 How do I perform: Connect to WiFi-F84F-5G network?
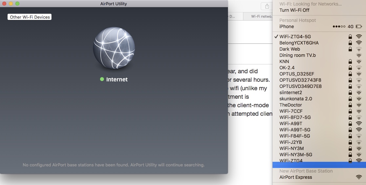(x=319, y=136)
